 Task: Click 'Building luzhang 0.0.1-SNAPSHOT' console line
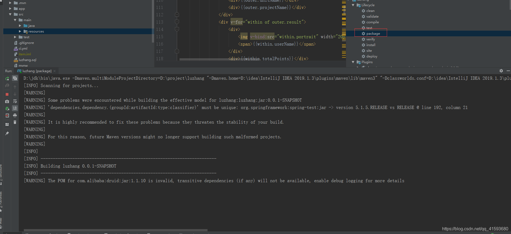click(78, 166)
